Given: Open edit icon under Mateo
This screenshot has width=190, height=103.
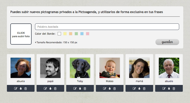Looking at the screenshot, I should point(105,88).
